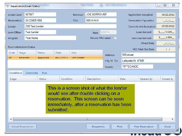
Task: Sort by the Condition column header
Action: click(x=73, y=79)
